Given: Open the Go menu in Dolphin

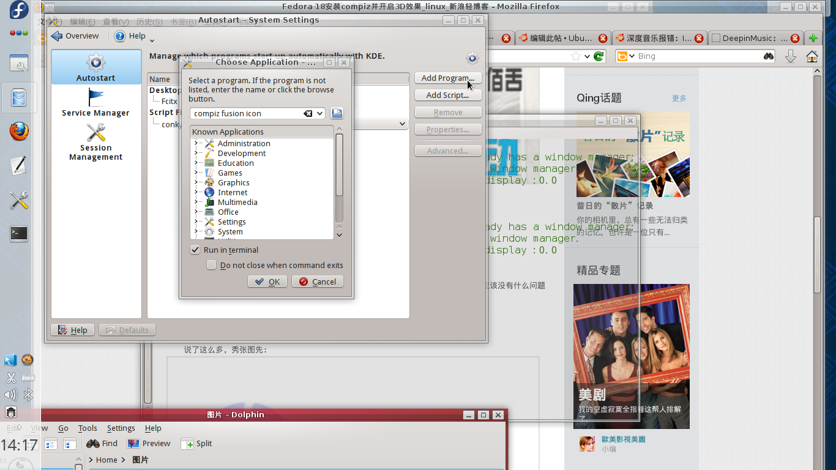Looking at the screenshot, I should click(64, 428).
